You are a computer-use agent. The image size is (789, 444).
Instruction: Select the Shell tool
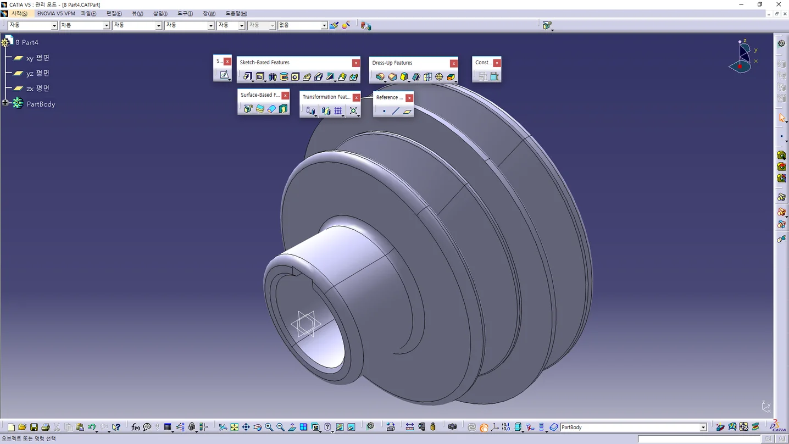(416, 77)
